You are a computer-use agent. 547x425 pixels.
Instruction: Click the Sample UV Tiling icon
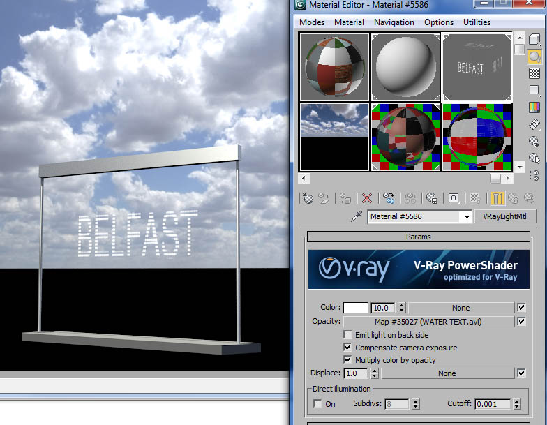pyautogui.click(x=534, y=90)
